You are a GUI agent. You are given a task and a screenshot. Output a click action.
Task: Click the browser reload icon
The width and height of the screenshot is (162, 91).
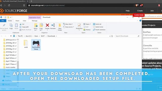pos(9,5)
